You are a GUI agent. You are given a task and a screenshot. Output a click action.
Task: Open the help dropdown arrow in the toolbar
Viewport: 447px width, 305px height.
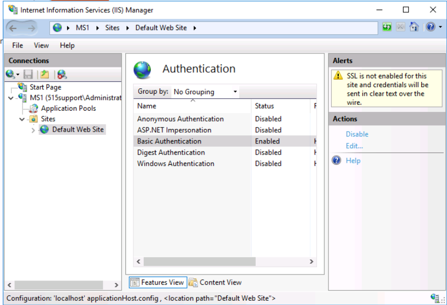coord(441,27)
